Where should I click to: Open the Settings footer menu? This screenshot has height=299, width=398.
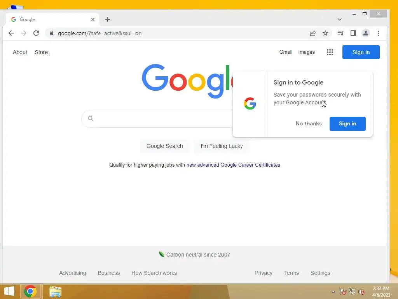pos(320,273)
